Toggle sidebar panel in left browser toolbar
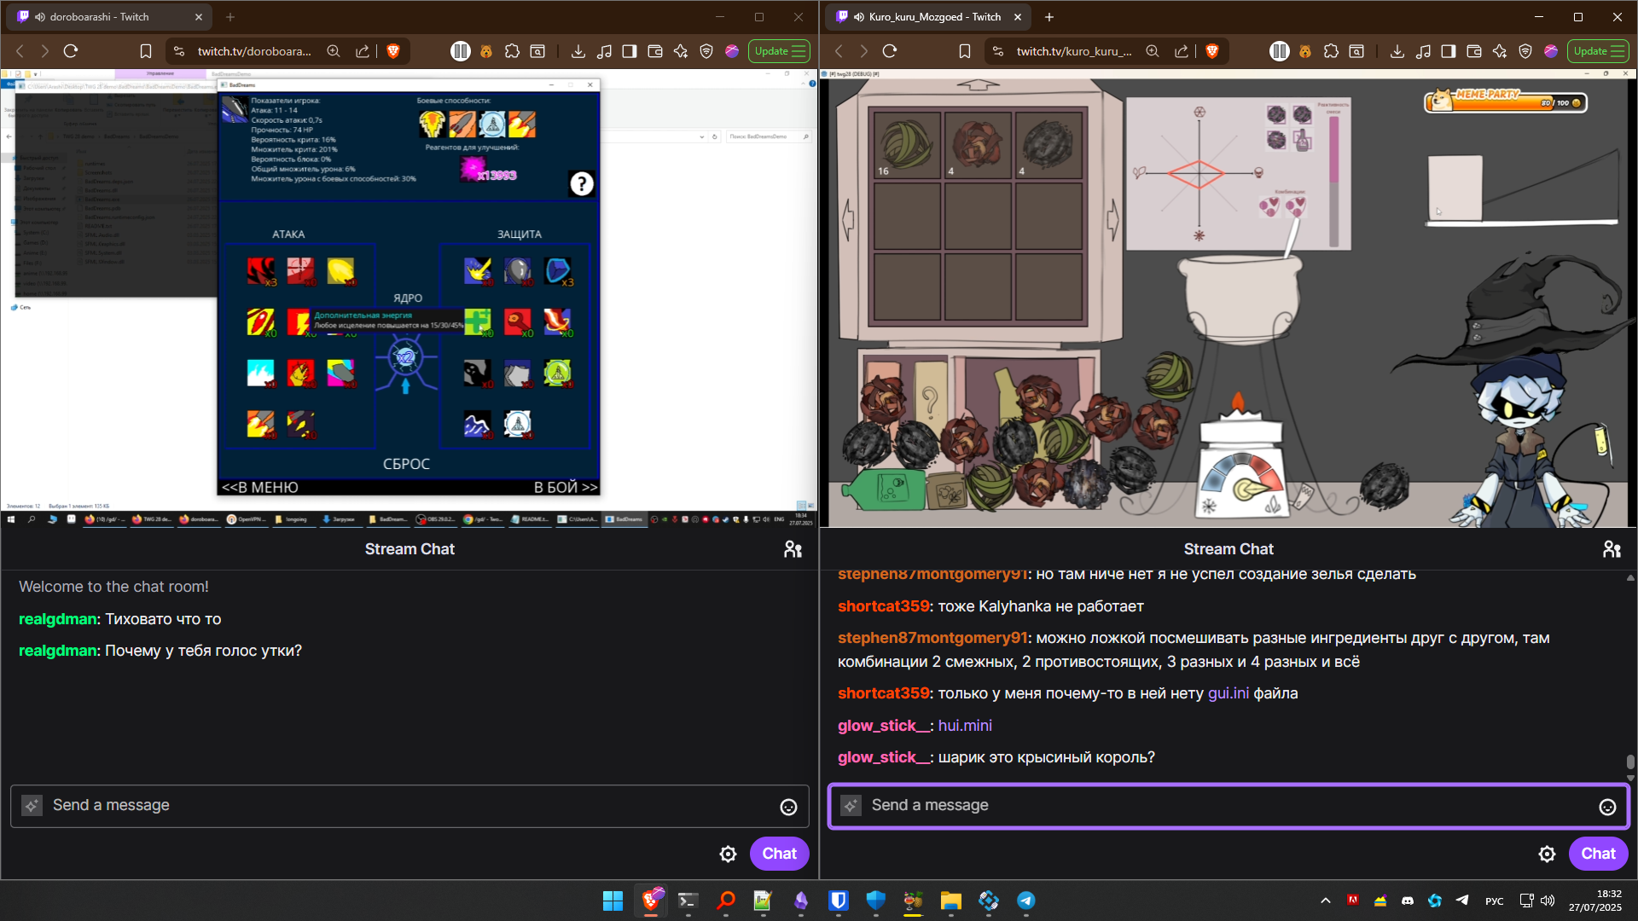 coord(630,51)
